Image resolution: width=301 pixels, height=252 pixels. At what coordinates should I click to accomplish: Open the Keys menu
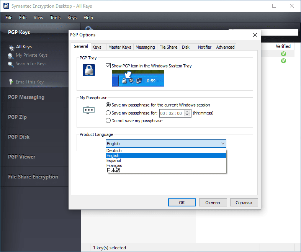[72, 18]
